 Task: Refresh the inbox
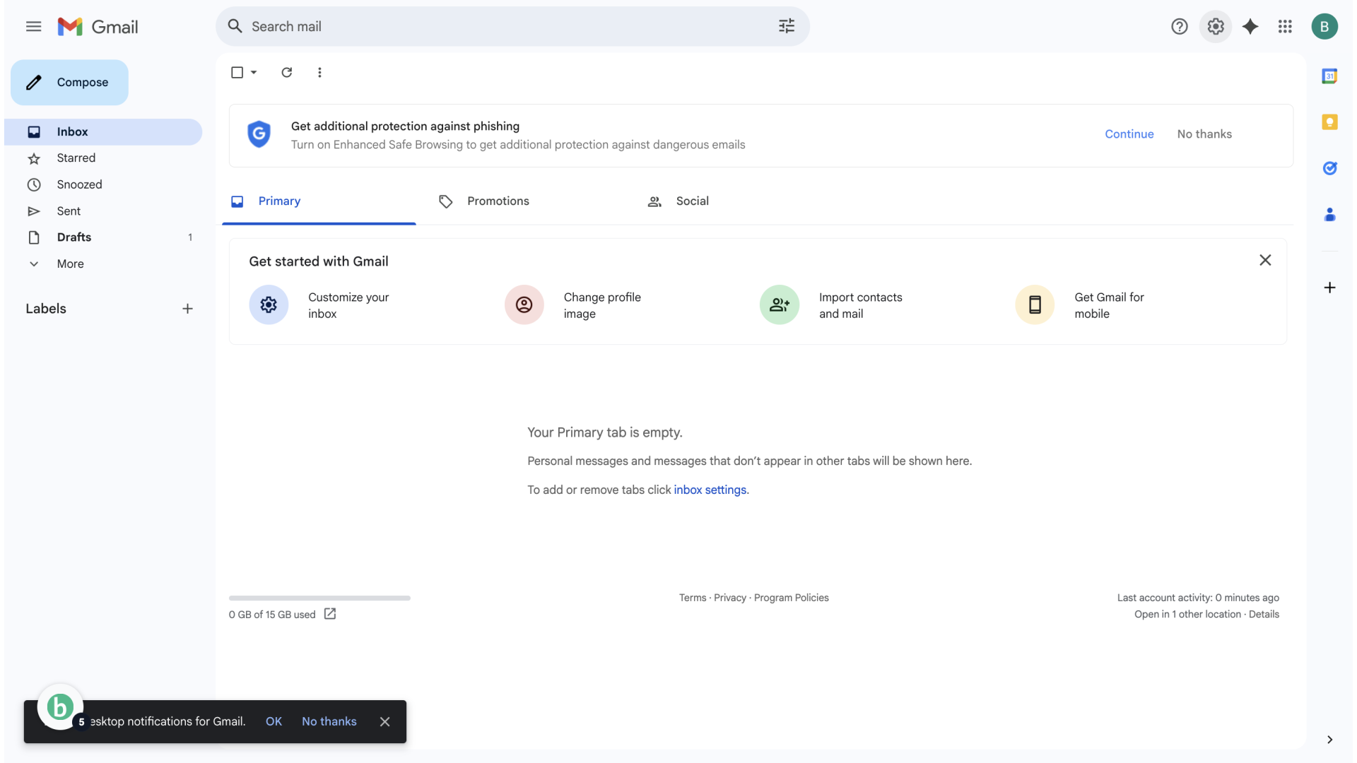pos(287,72)
